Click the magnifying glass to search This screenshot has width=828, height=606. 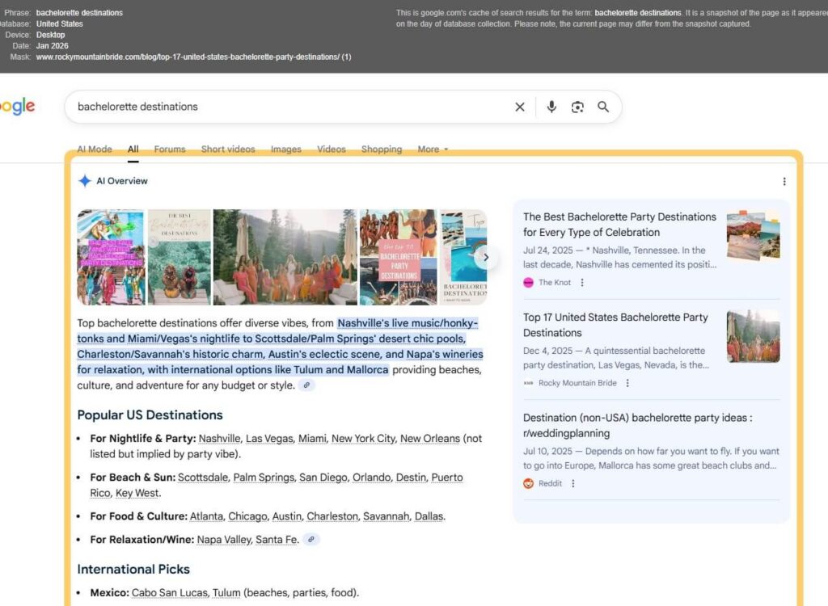[x=603, y=107]
